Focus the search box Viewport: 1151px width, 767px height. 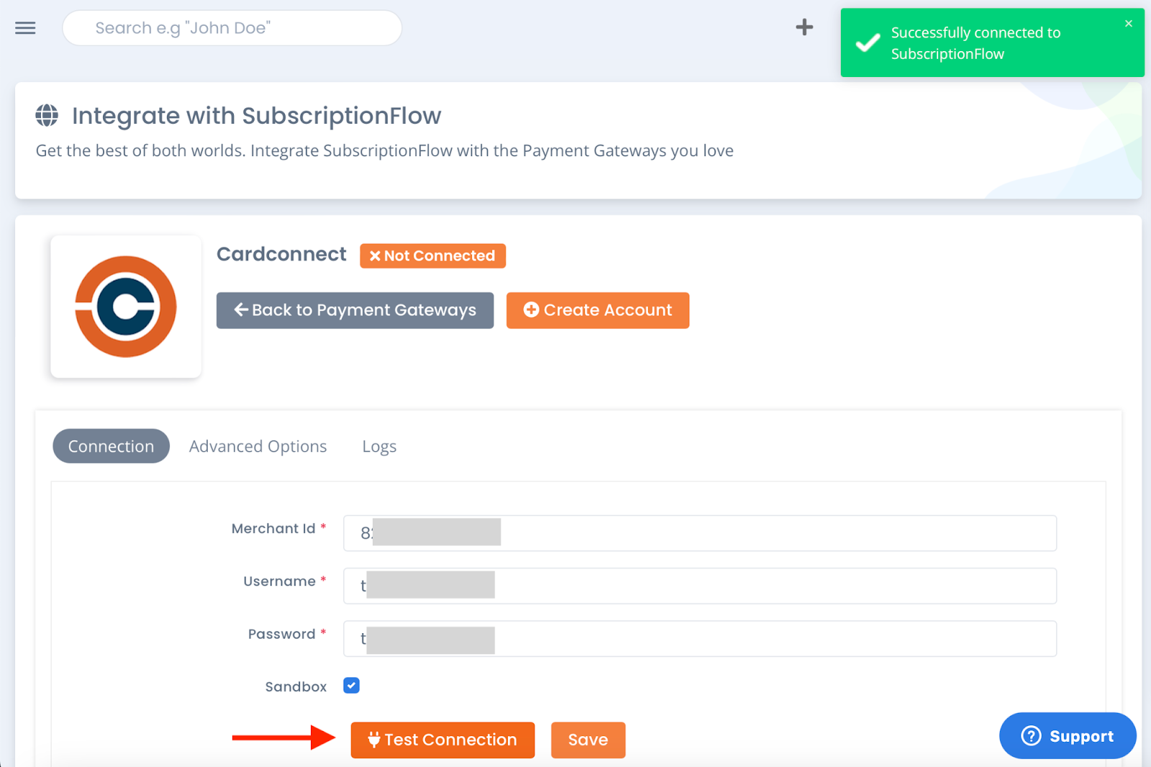(x=232, y=28)
